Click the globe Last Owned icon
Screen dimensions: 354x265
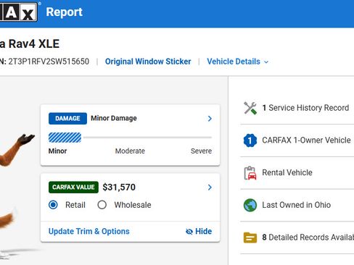coord(250,205)
